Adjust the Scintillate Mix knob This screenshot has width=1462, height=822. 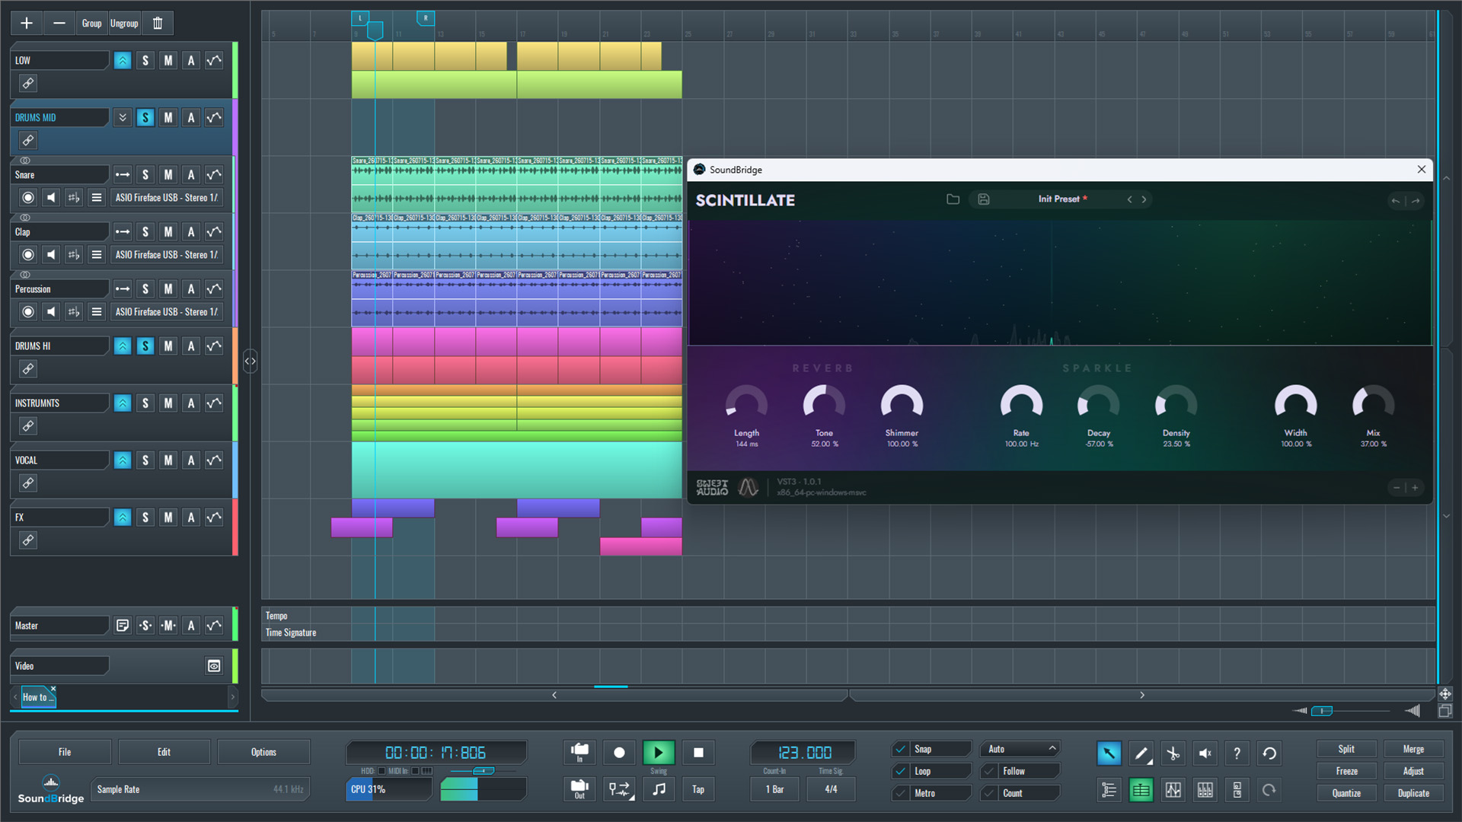[x=1373, y=403]
